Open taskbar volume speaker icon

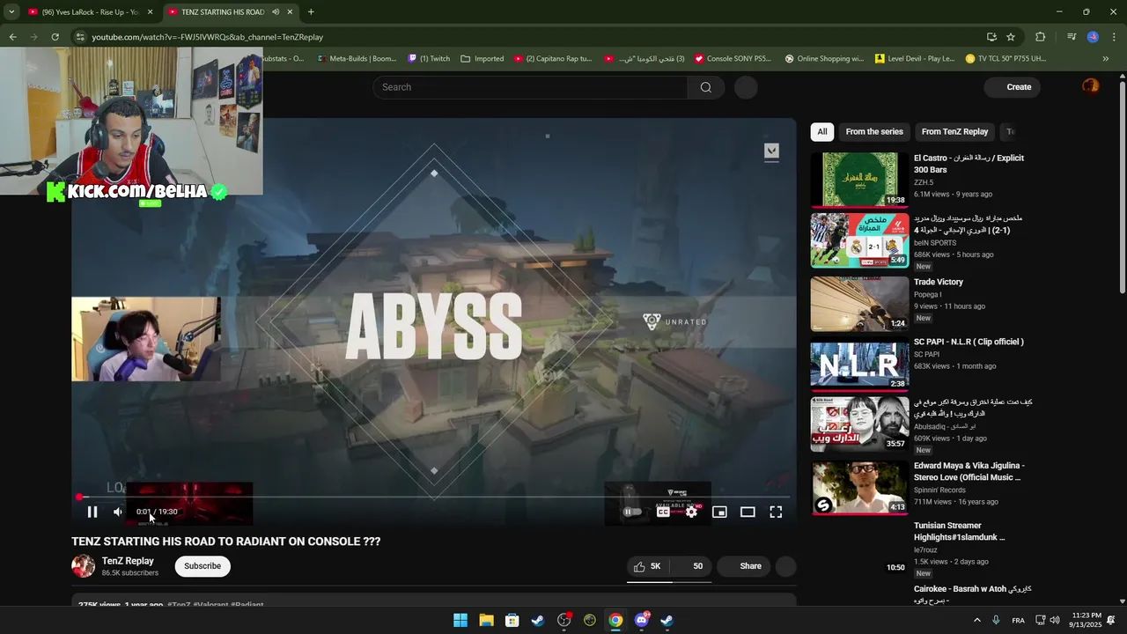coord(1055,620)
